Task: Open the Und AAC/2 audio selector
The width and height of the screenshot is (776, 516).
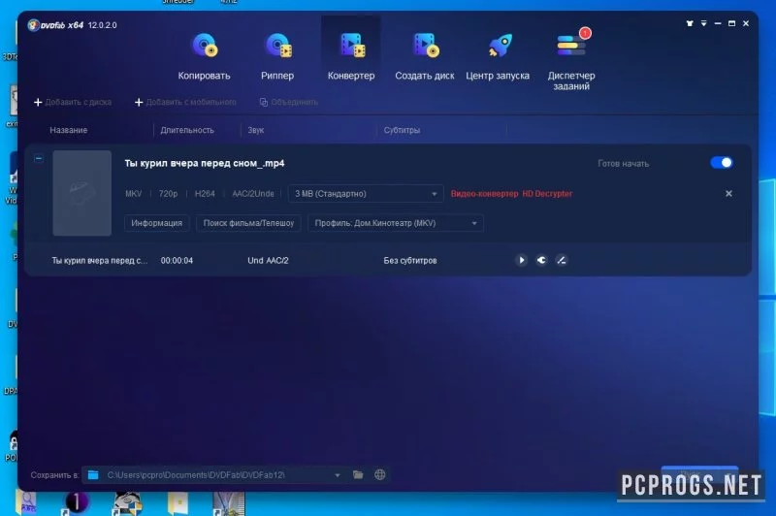Action: pyautogui.click(x=268, y=260)
